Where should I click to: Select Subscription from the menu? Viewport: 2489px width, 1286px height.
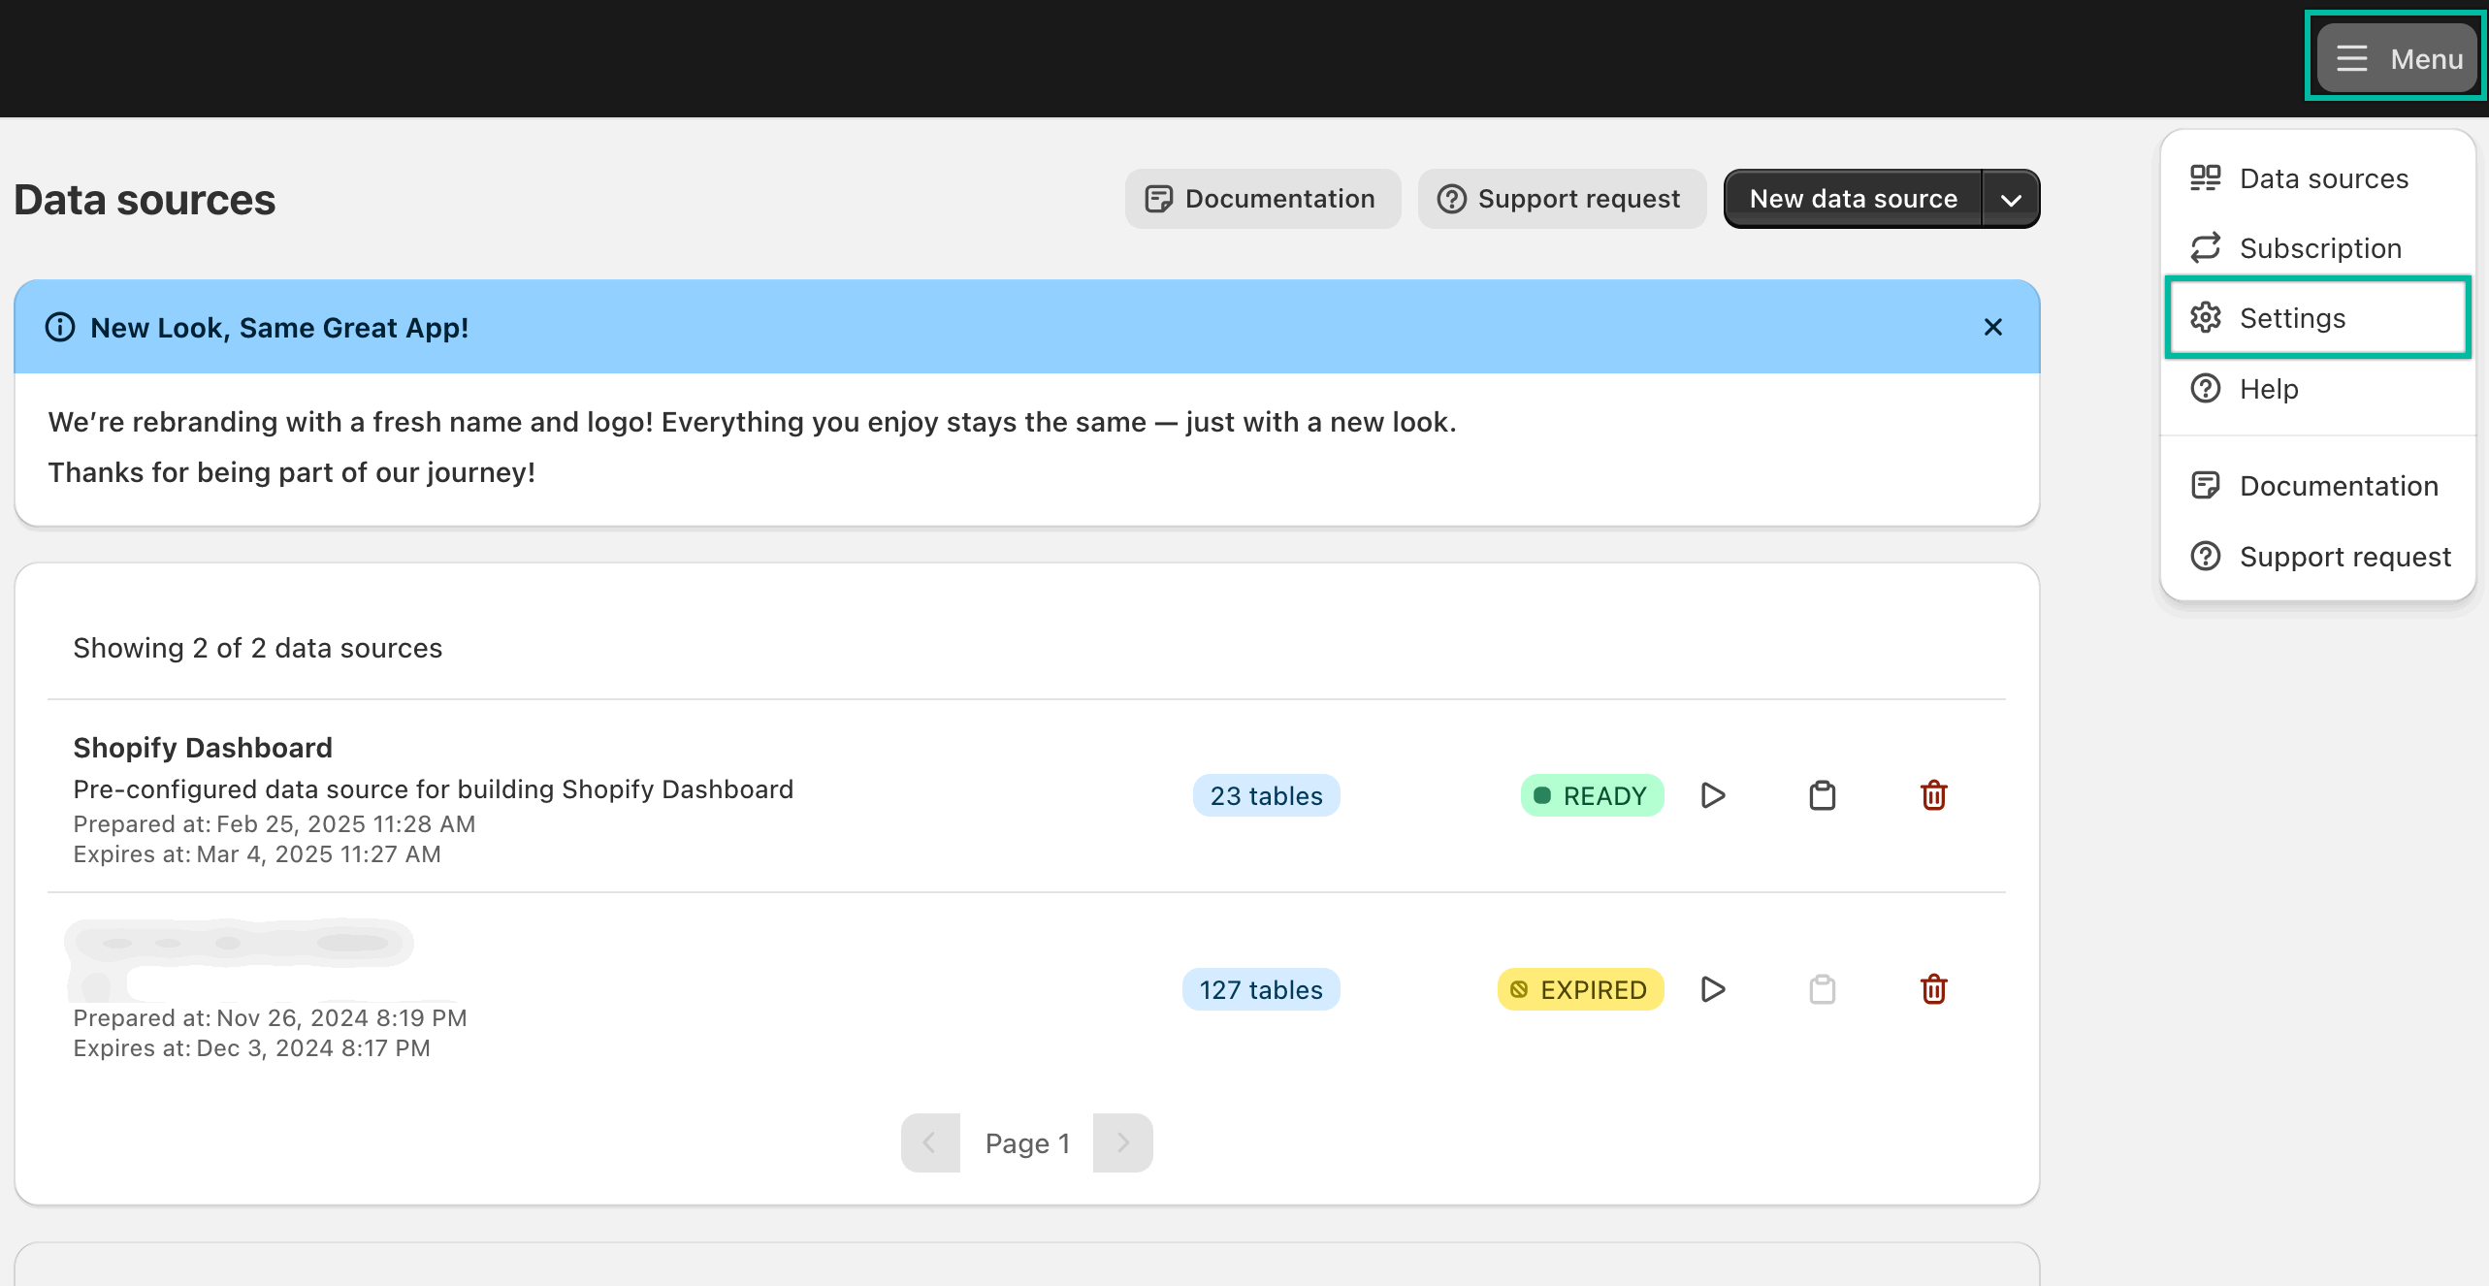(2319, 247)
